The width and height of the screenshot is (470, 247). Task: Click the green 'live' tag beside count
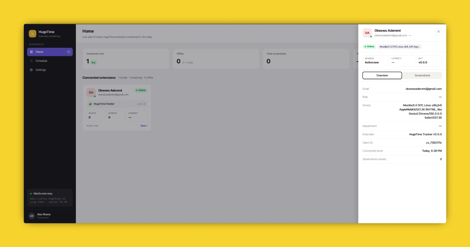[93, 63]
